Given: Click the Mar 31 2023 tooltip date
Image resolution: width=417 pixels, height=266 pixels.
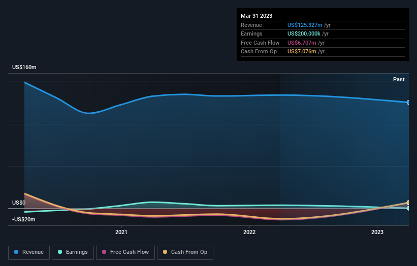Looking at the screenshot, I should click(x=256, y=16).
